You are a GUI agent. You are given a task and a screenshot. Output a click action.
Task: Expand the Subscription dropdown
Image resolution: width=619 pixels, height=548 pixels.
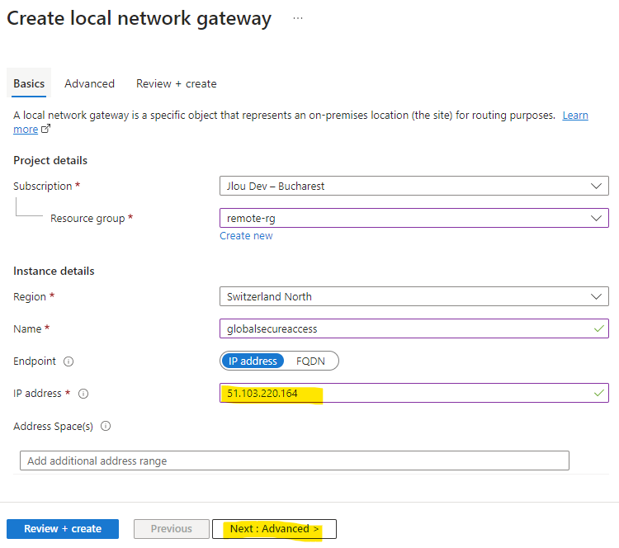pyautogui.click(x=414, y=186)
